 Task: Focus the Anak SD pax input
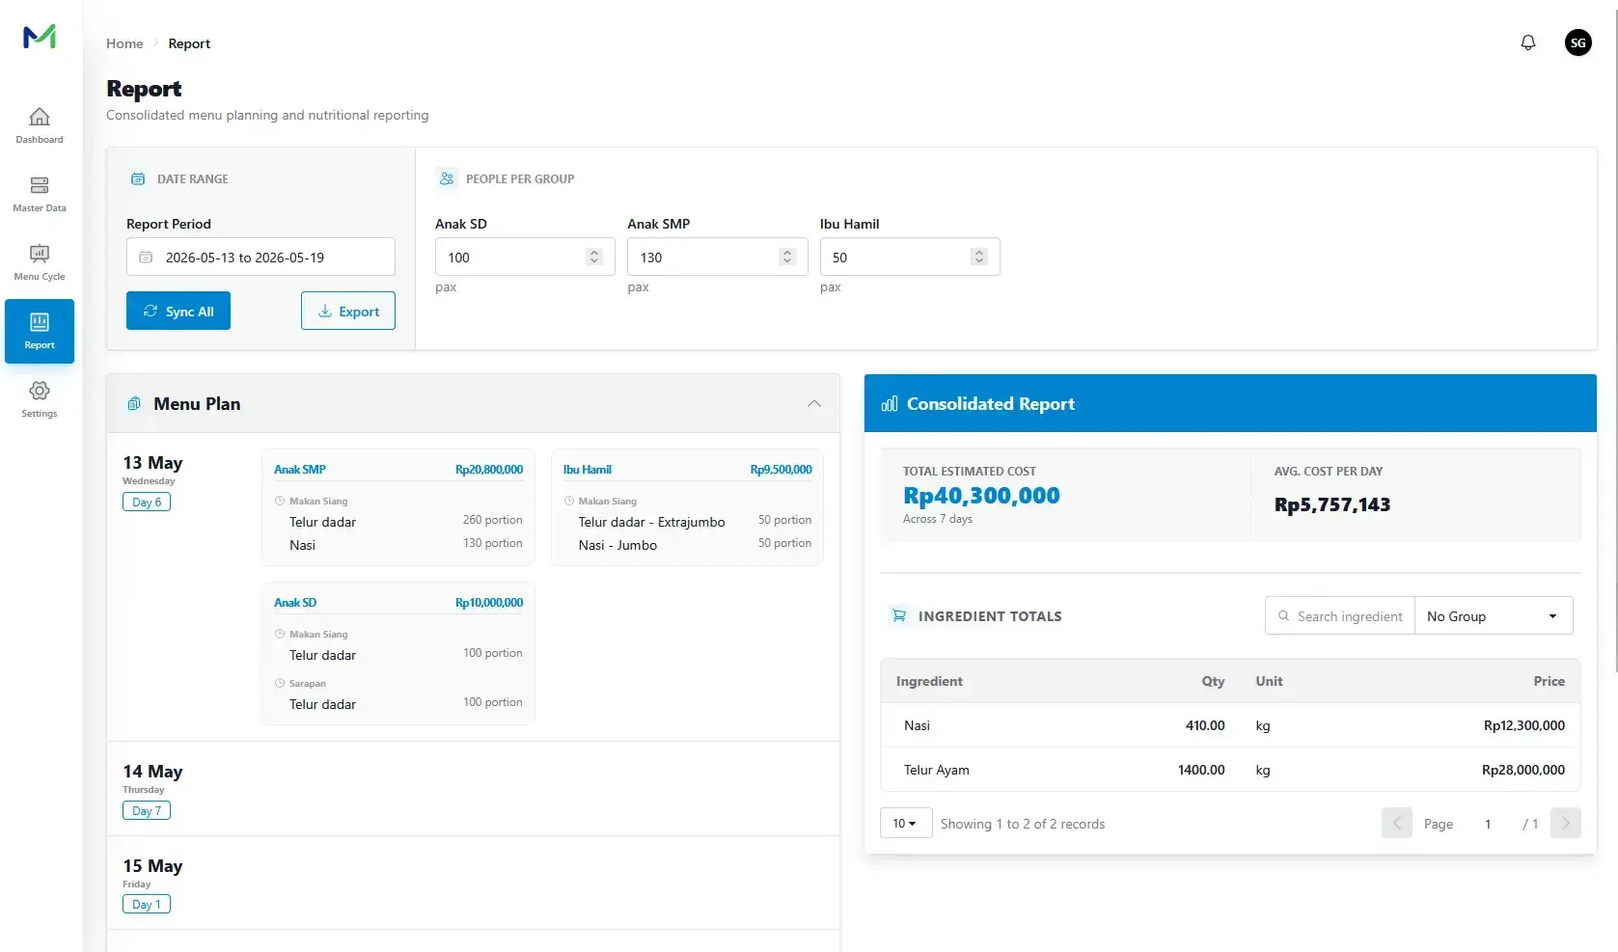[x=525, y=257]
